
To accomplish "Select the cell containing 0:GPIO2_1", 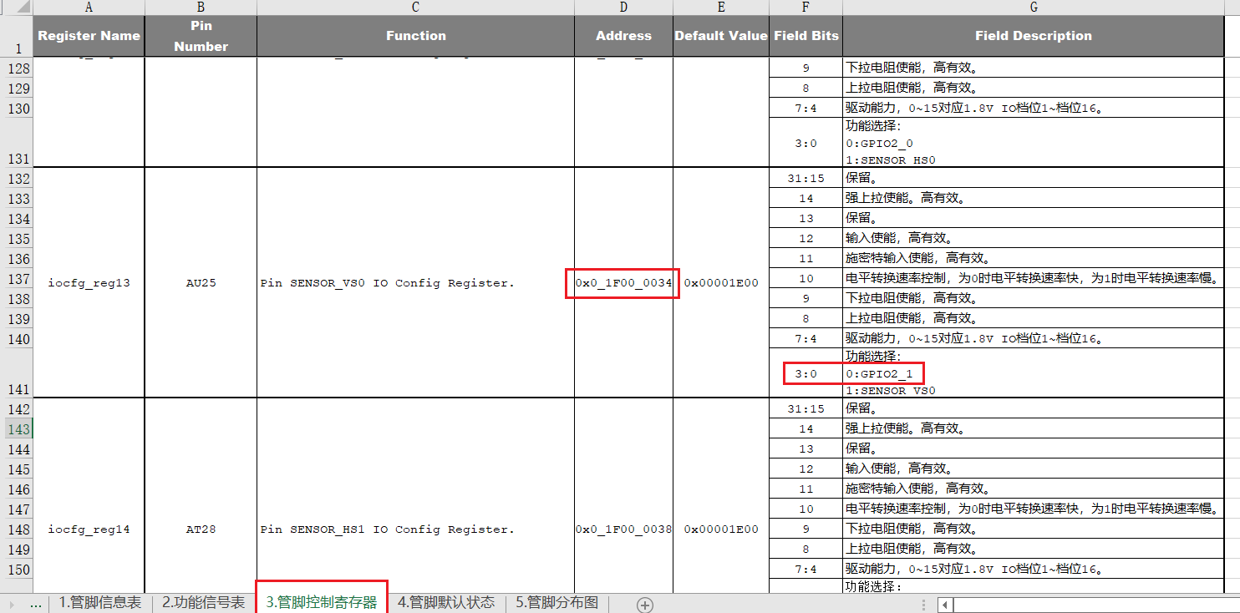I will click(x=1034, y=372).
